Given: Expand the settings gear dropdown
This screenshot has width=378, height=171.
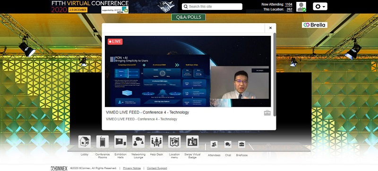Looking at the screenshot, I should [x=320, y=6].
